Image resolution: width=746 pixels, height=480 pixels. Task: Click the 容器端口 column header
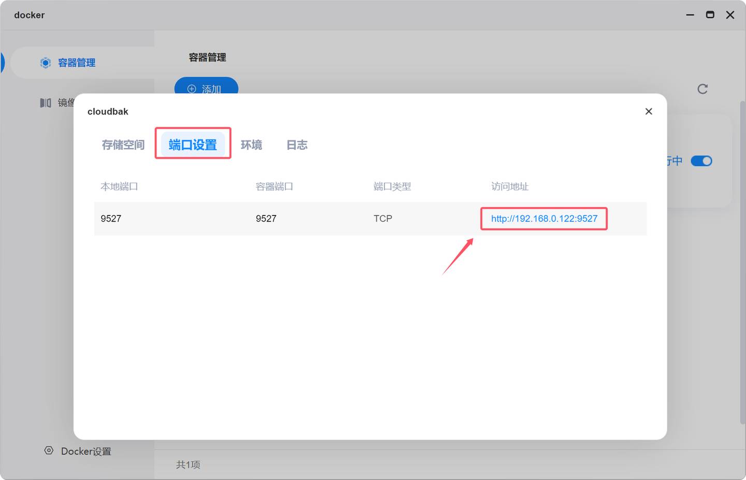click(275, 186)
